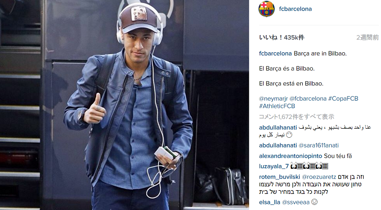Click the emoji row in luzayala_7 comment

coord(309,166)
